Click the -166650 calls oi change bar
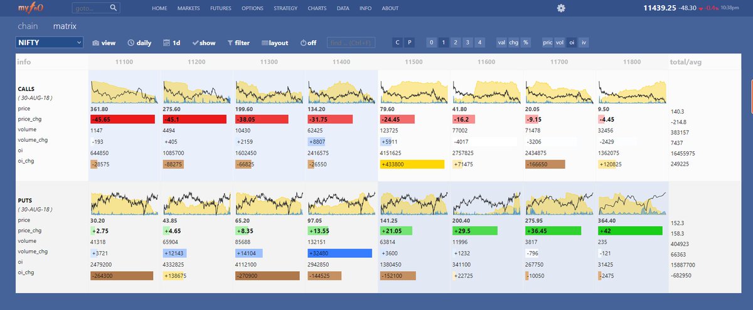 tap(545, 164)
